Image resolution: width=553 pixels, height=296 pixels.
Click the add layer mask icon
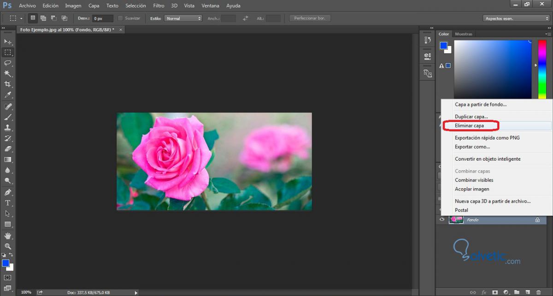pyautogui.click(x=494, y=292)
